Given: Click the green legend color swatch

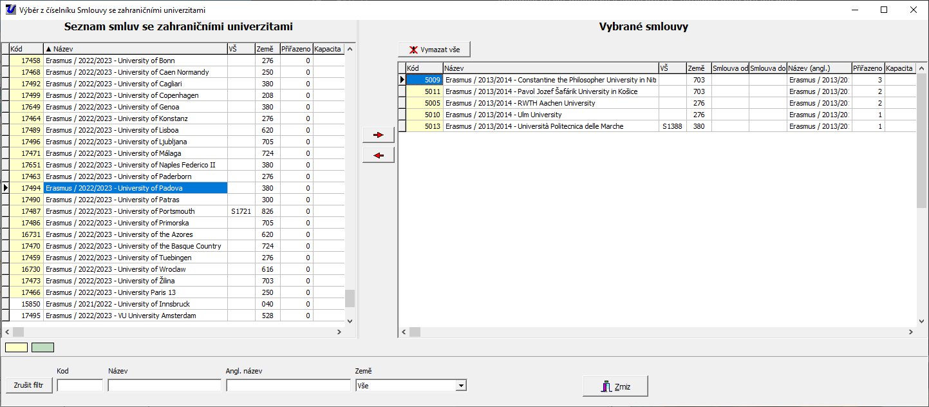Looking at the screenshot, I should [x=43, y=348].
